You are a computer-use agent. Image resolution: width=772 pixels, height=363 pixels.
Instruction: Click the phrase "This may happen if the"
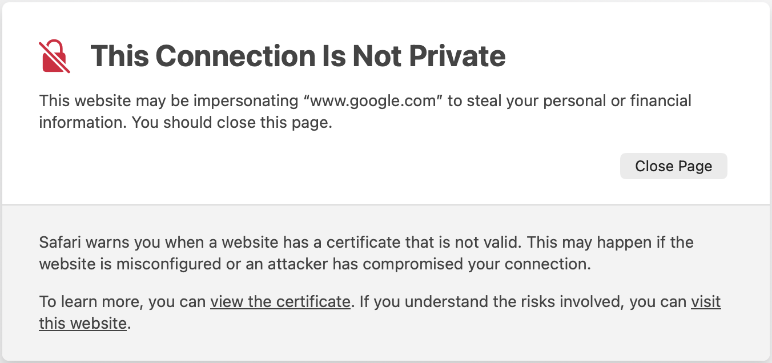tap(610, 242)
